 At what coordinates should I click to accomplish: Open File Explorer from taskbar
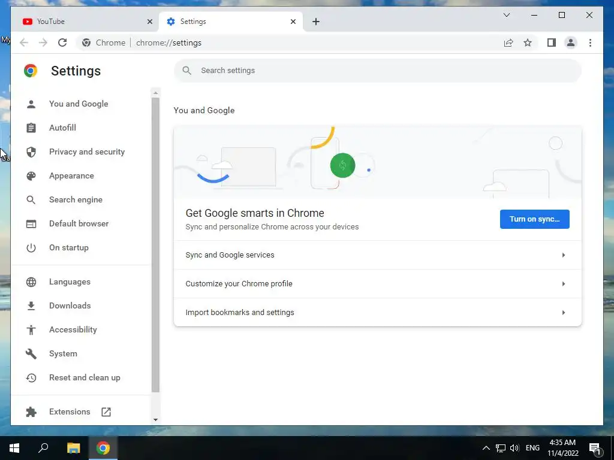point(73,448)
